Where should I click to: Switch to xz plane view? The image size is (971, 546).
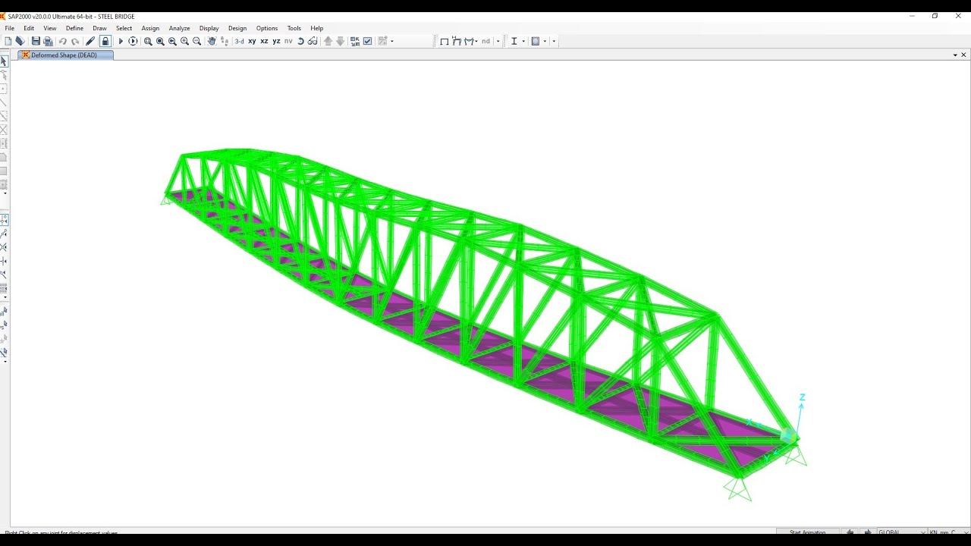pos(264,41)
